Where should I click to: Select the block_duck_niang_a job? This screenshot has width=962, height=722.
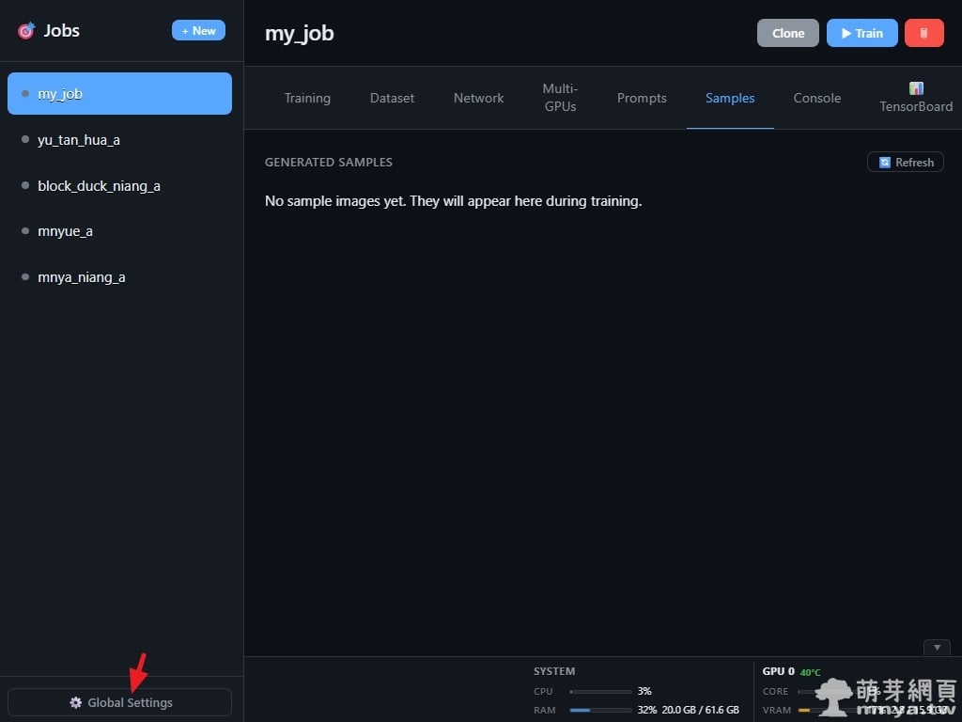point(99,186)
